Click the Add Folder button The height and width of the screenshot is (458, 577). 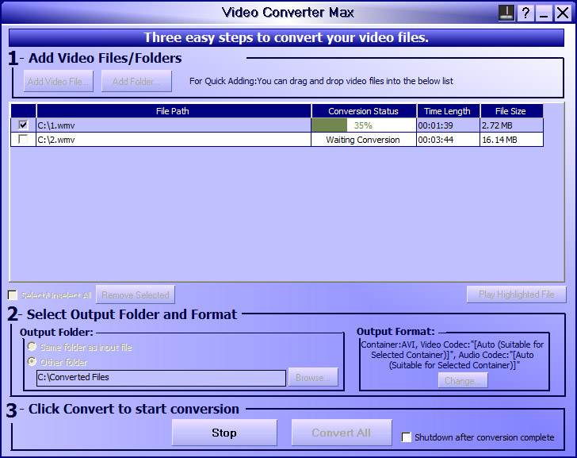click(136, 81)
